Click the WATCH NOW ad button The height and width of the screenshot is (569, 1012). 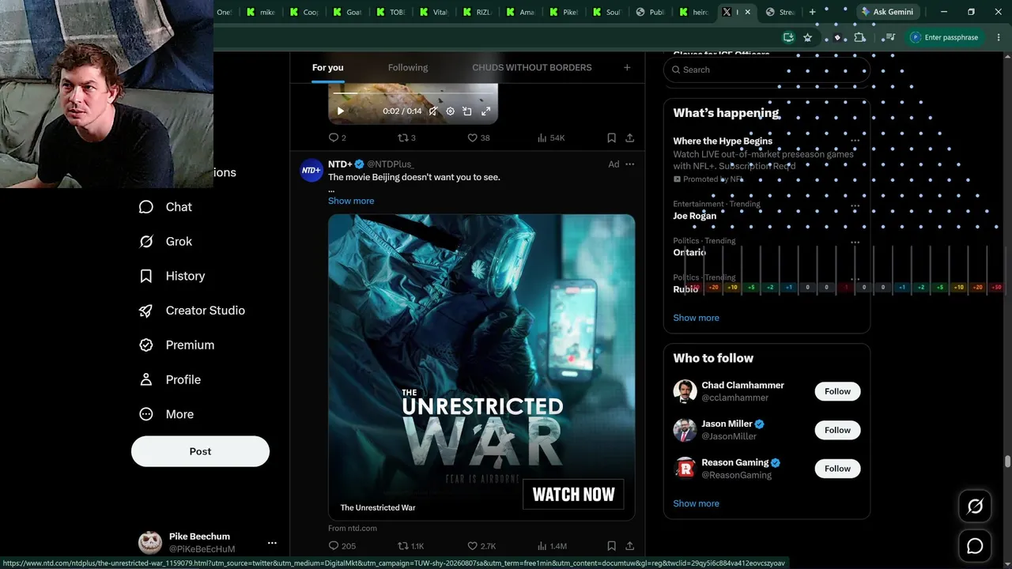click(573, 494)
